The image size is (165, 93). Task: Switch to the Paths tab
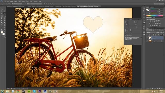pos(156,28)
